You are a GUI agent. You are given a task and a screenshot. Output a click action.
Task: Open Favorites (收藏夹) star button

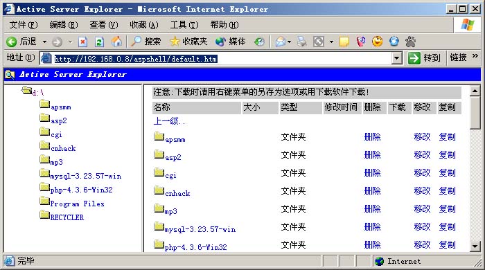(x=188, y=42)
